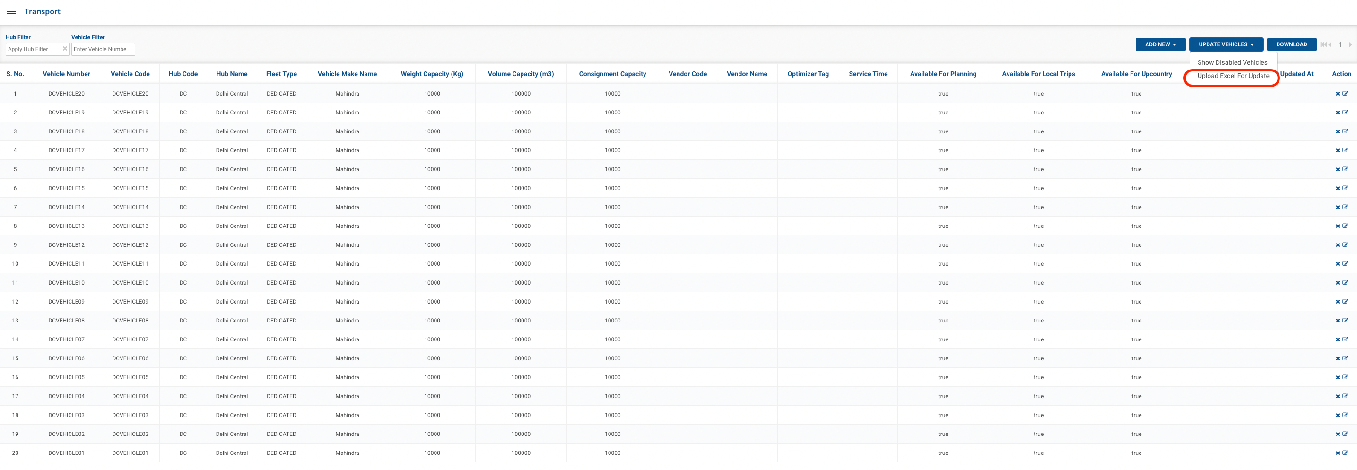Open the hamburger navigation menu

pos(11,12)
